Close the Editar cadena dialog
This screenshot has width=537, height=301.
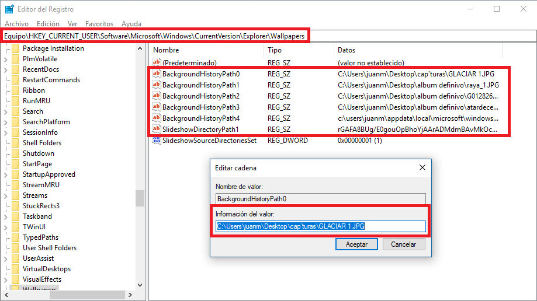422,167
